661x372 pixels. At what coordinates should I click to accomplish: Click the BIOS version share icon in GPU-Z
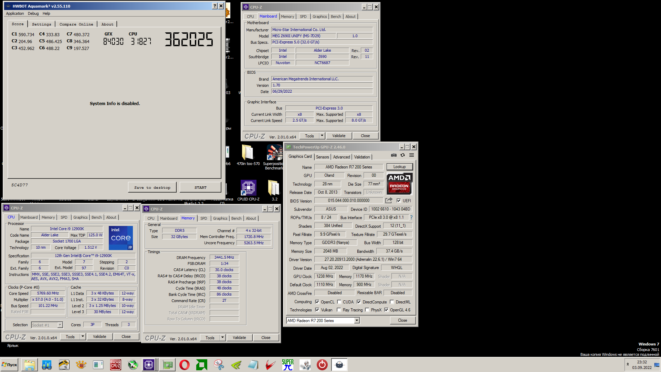[389, 200]
